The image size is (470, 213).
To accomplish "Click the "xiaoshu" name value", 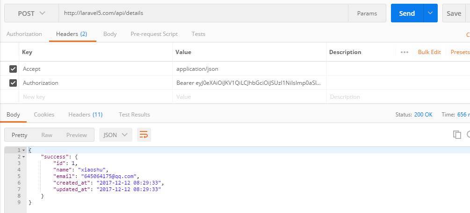I will tap(93, 170).
